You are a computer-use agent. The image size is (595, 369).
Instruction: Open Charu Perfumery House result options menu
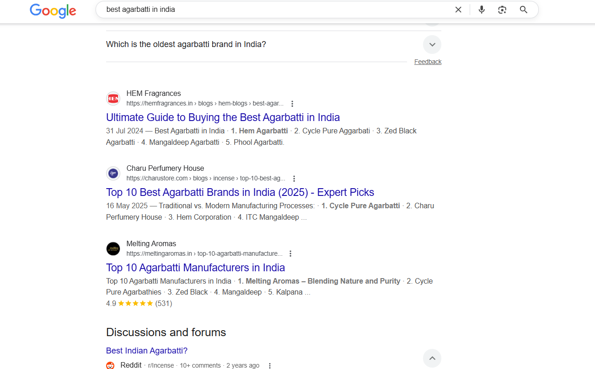point(294,179)
